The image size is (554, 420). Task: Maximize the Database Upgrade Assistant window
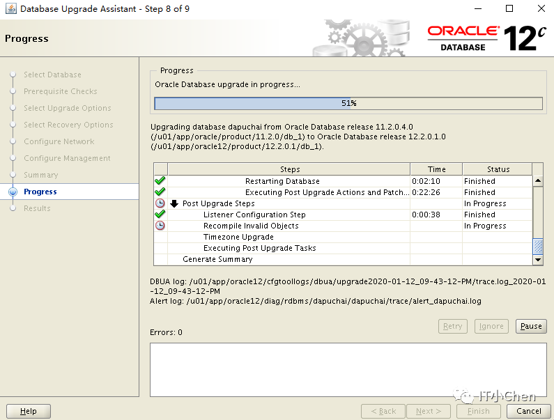pos(509,8)
